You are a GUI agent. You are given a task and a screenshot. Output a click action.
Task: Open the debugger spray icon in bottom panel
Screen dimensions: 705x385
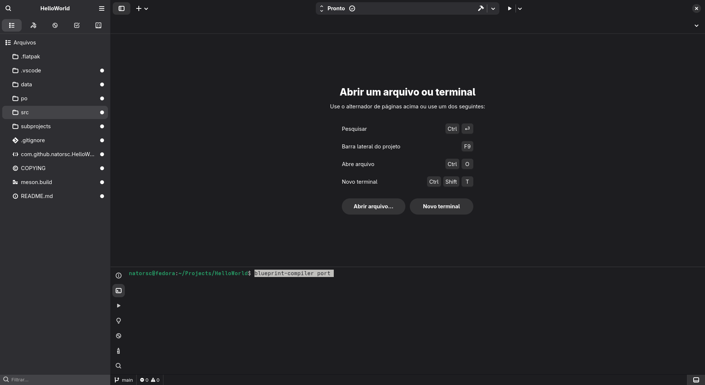[x=119, y=351]
